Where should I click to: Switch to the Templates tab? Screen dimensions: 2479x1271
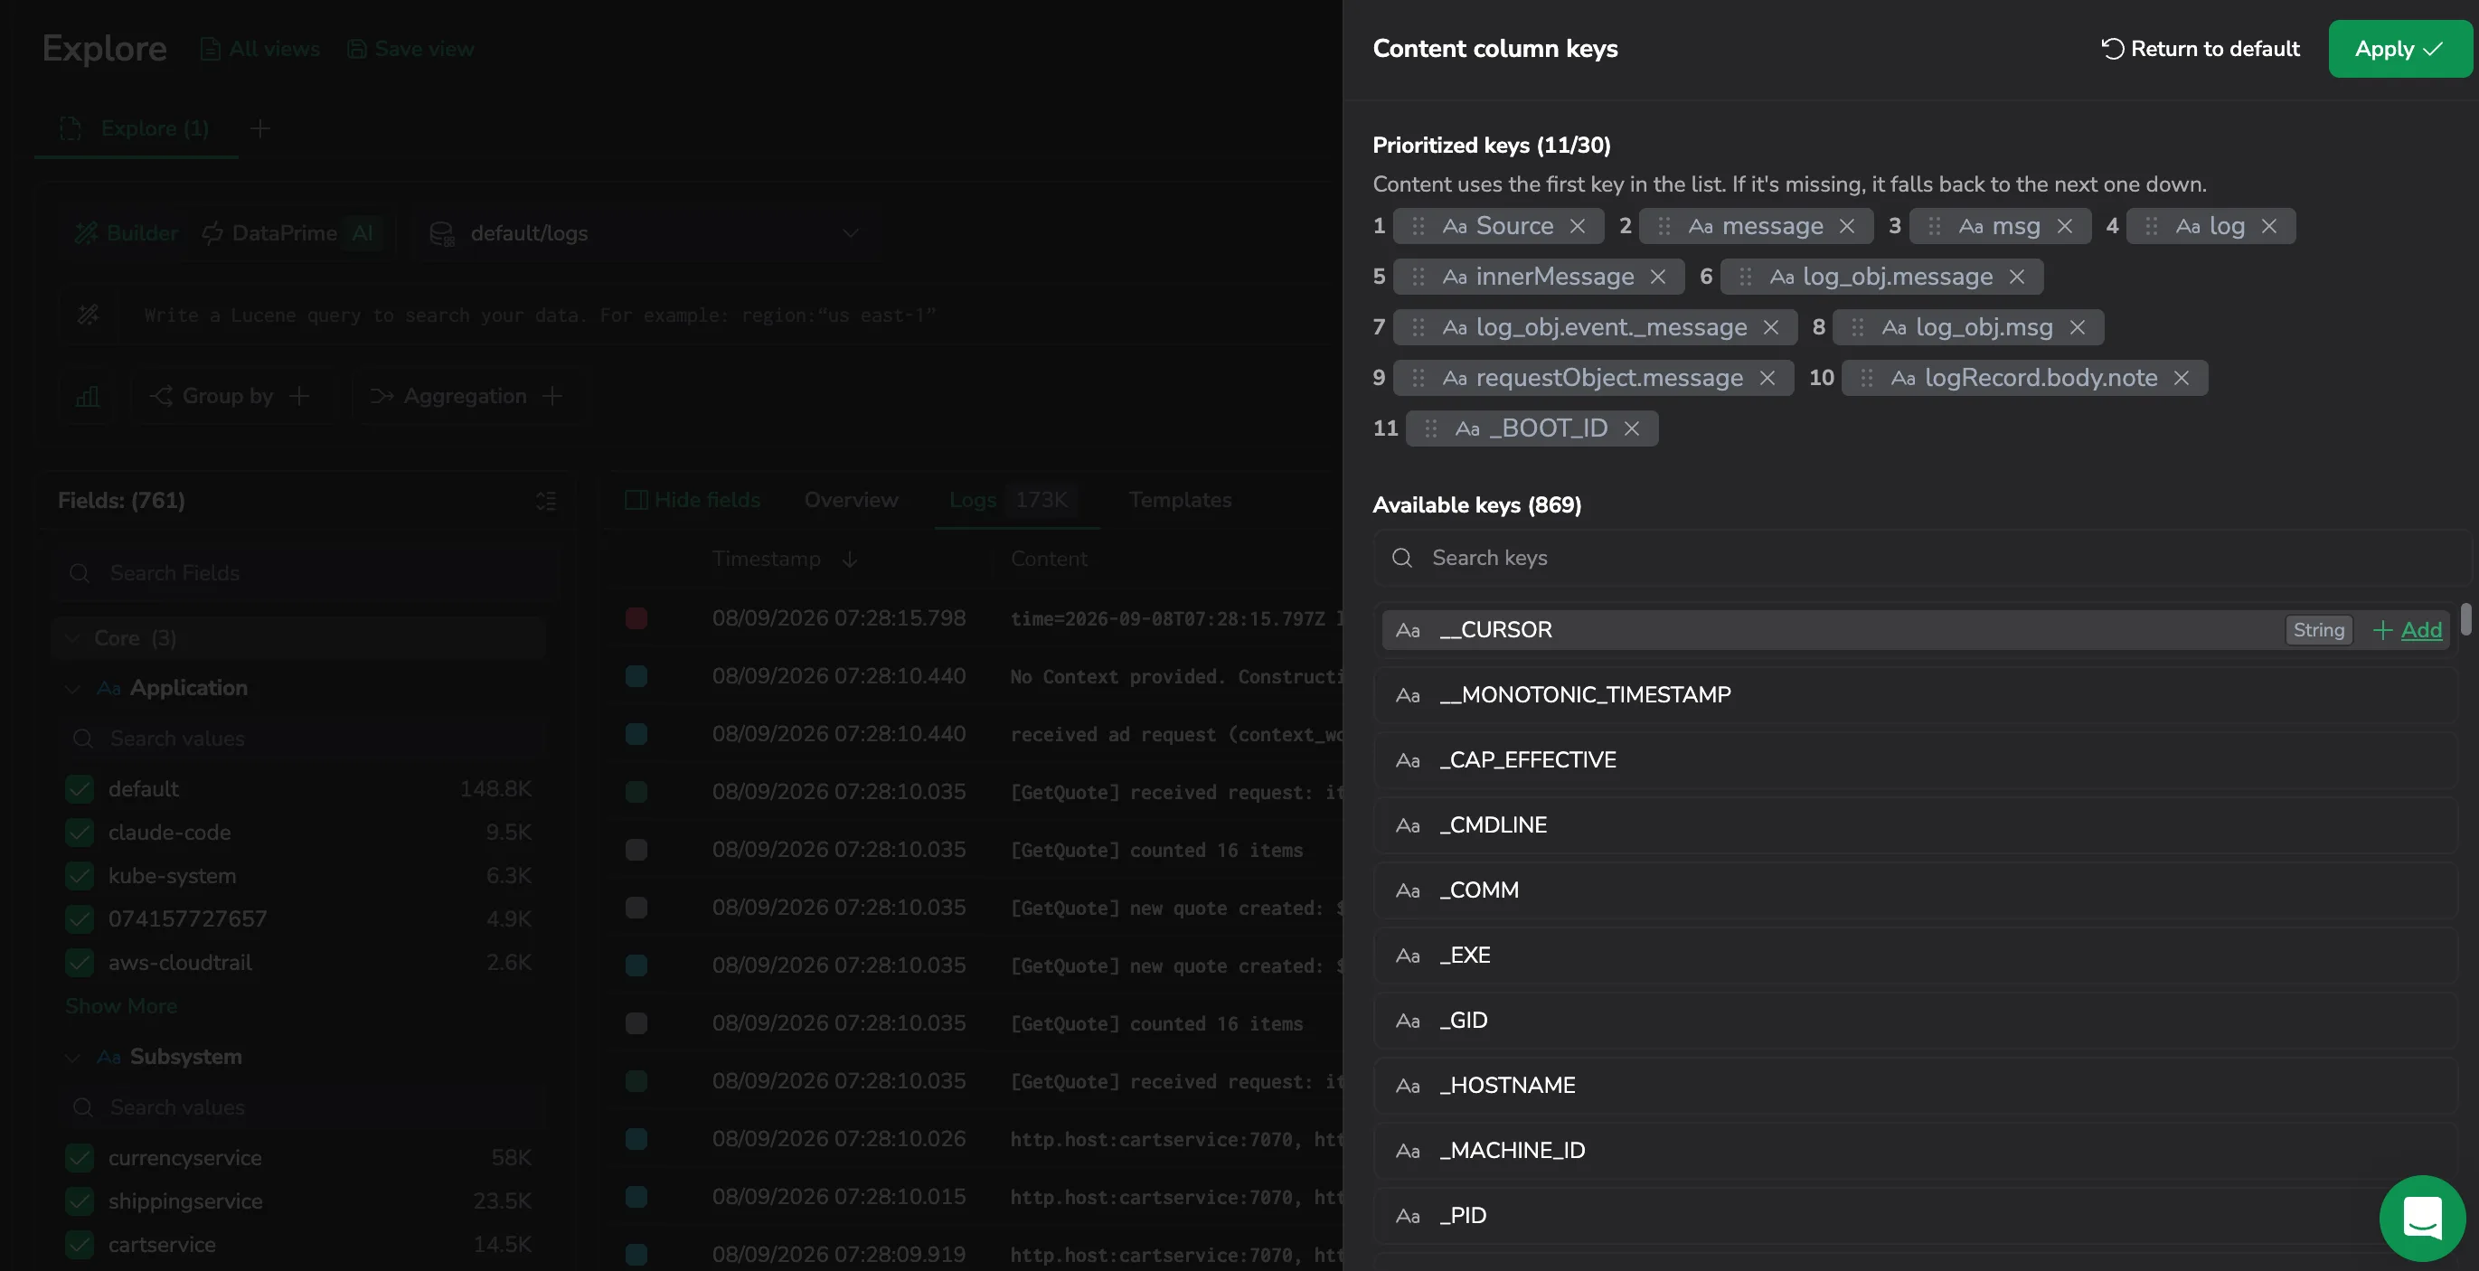click(1180, 500)
